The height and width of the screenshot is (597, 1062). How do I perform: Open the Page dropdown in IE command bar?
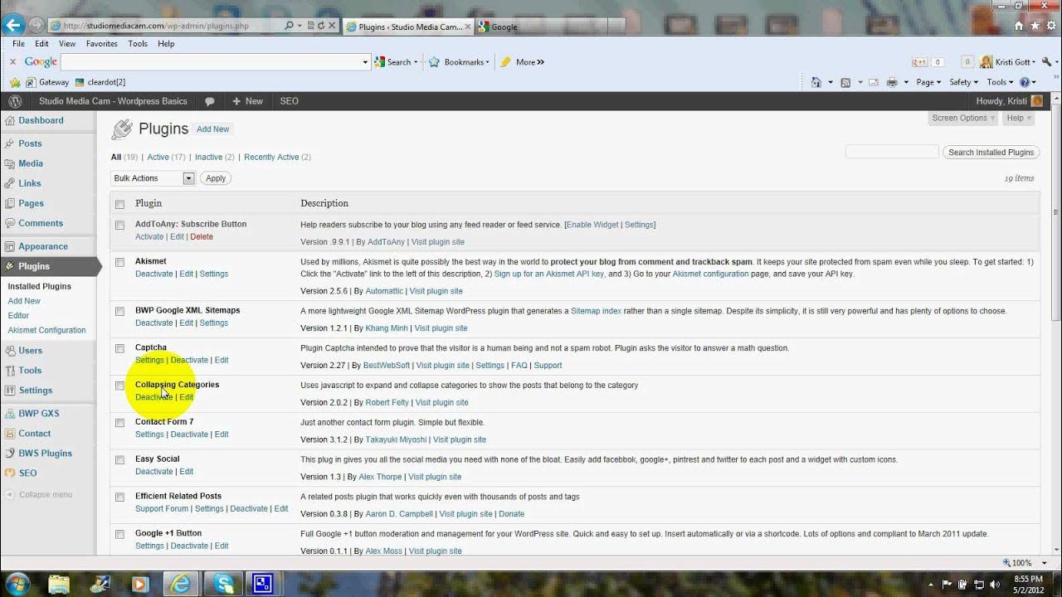pos(928,82)
